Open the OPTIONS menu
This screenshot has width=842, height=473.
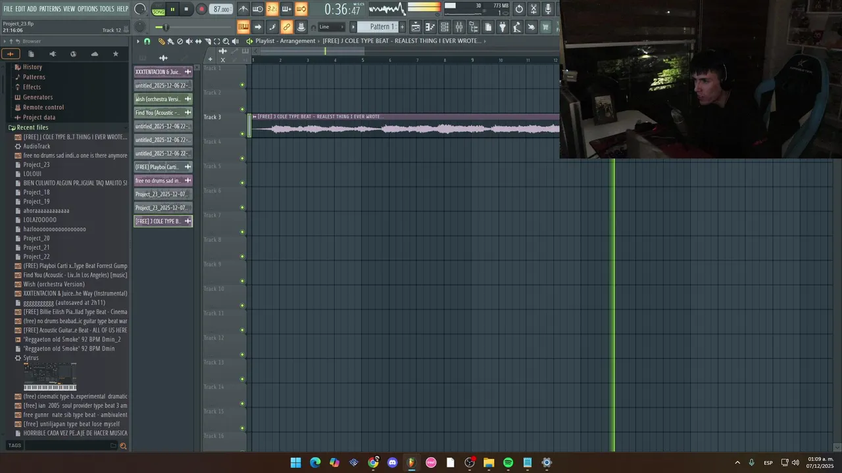[x=87, y=9]
